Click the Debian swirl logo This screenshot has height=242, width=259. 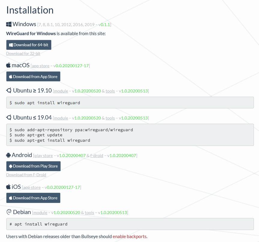[9, 212]
